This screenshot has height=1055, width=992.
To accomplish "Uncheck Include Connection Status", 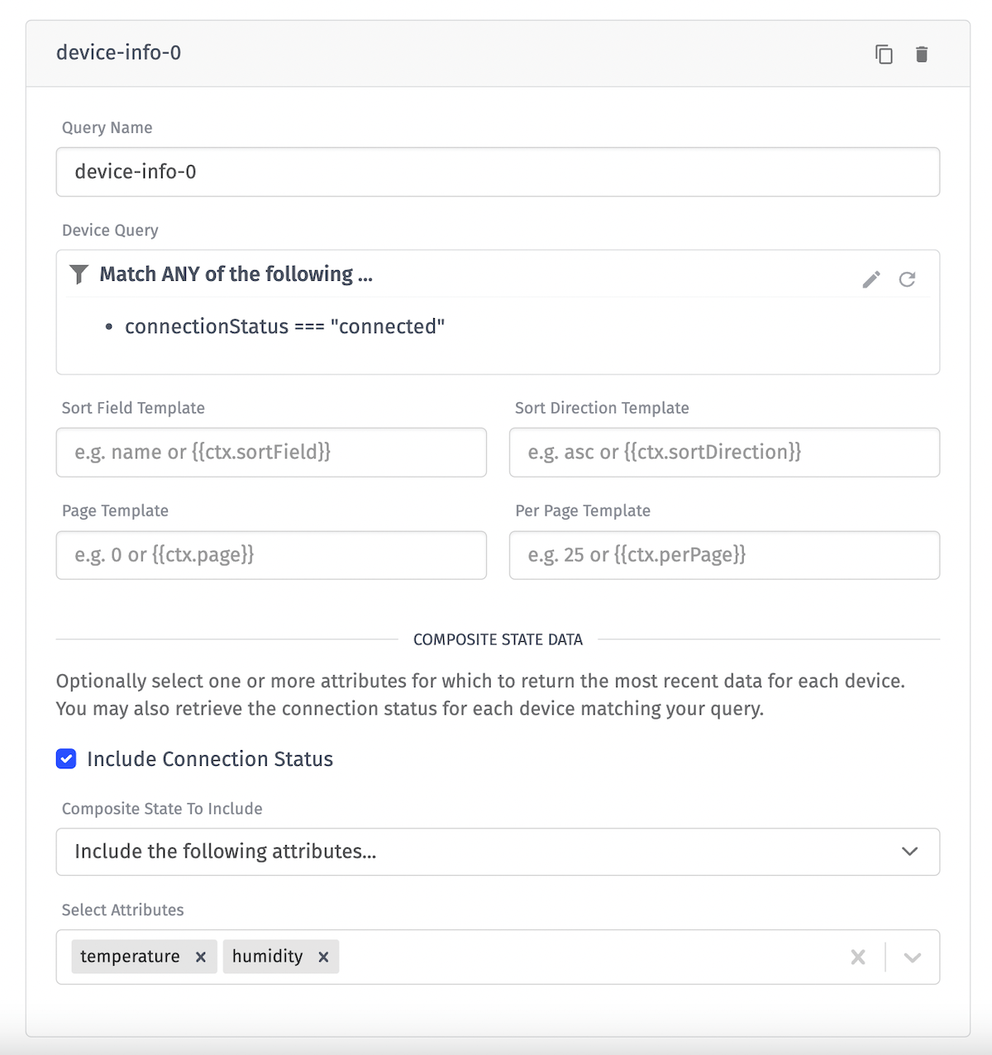I will (x=66, y=758).
